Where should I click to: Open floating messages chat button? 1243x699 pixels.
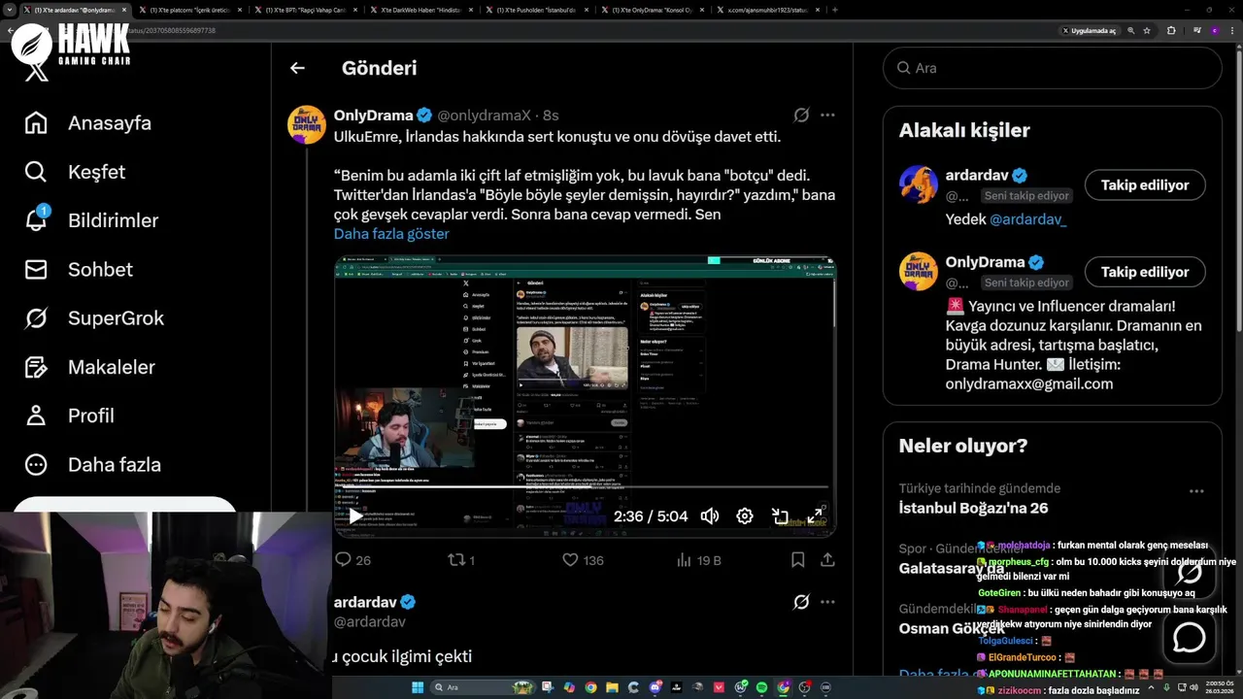[1189, 638]
